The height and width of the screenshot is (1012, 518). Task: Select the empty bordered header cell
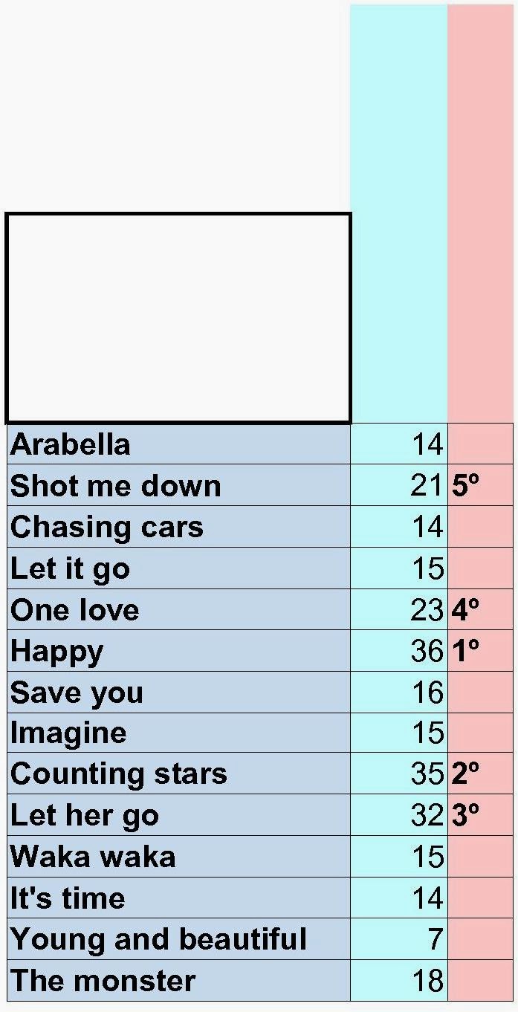click(178, 318)
